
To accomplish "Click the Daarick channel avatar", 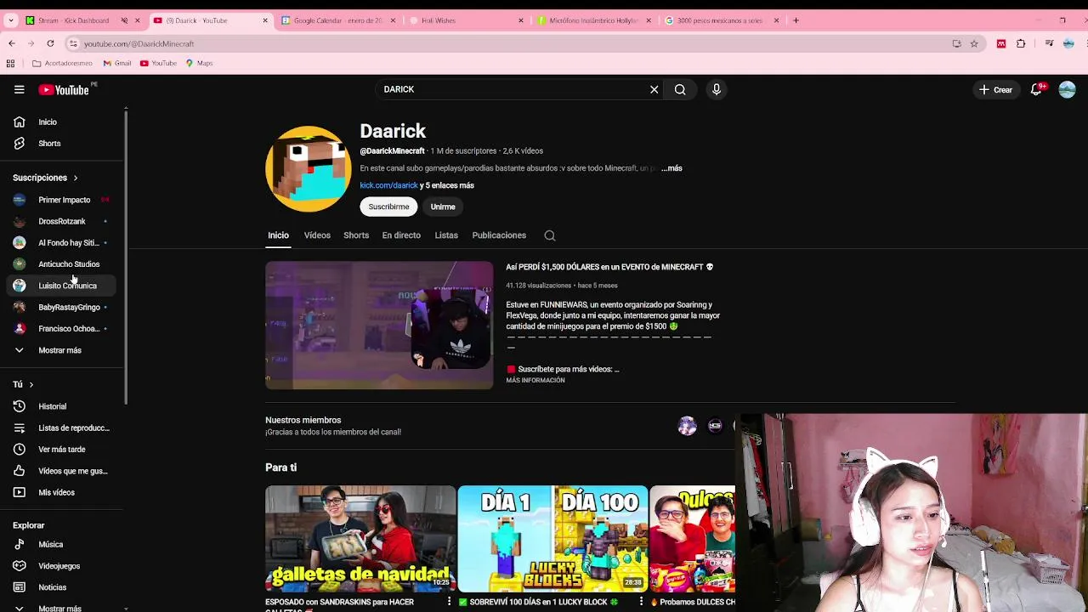I will coord(308,168).
